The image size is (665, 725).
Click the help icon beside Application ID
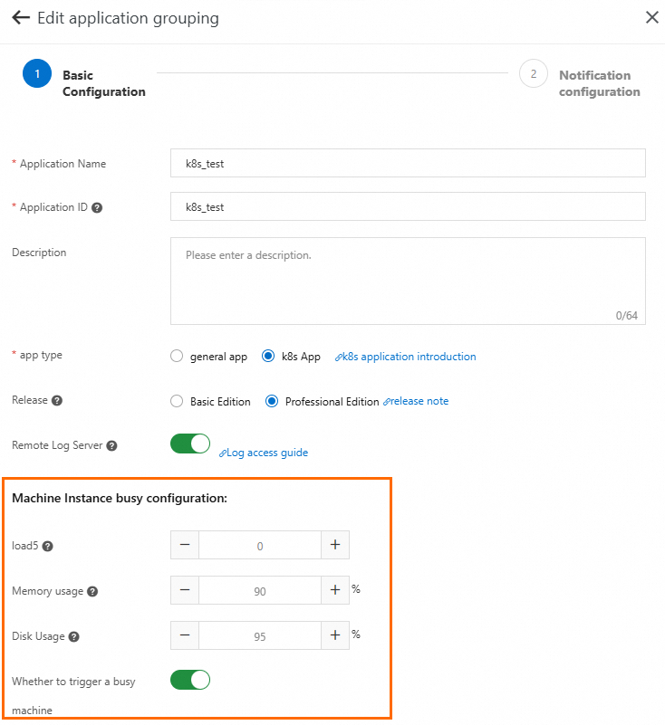97,207
